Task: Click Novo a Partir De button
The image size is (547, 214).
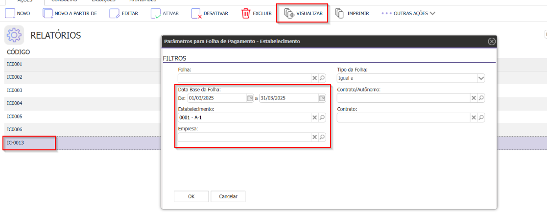Action: (x=70, y=13)
